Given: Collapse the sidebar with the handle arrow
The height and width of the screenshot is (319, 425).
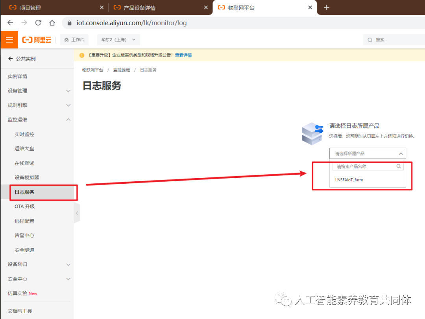Looking at the screenshot, I should coord(77,213).
